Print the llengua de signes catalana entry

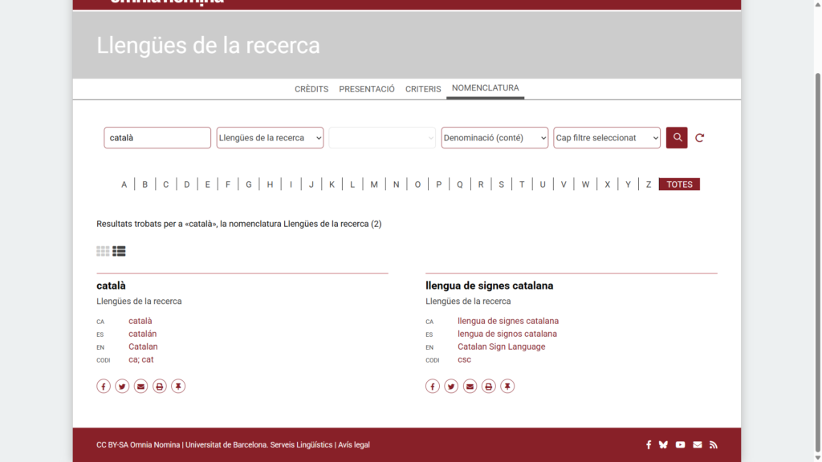(x=488, y=386)
